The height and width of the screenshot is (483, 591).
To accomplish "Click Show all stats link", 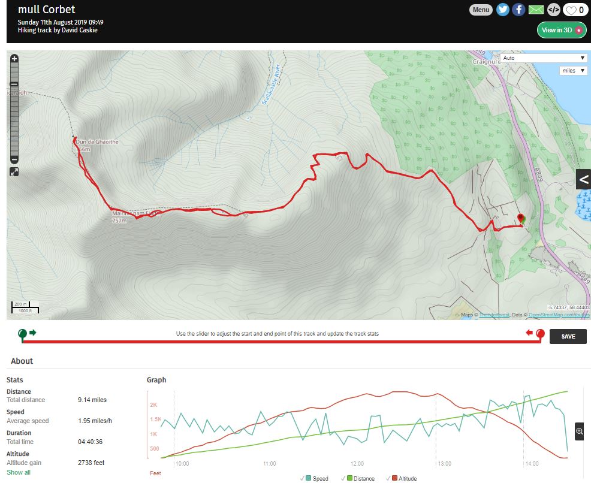I will click(x=19, y=472).
